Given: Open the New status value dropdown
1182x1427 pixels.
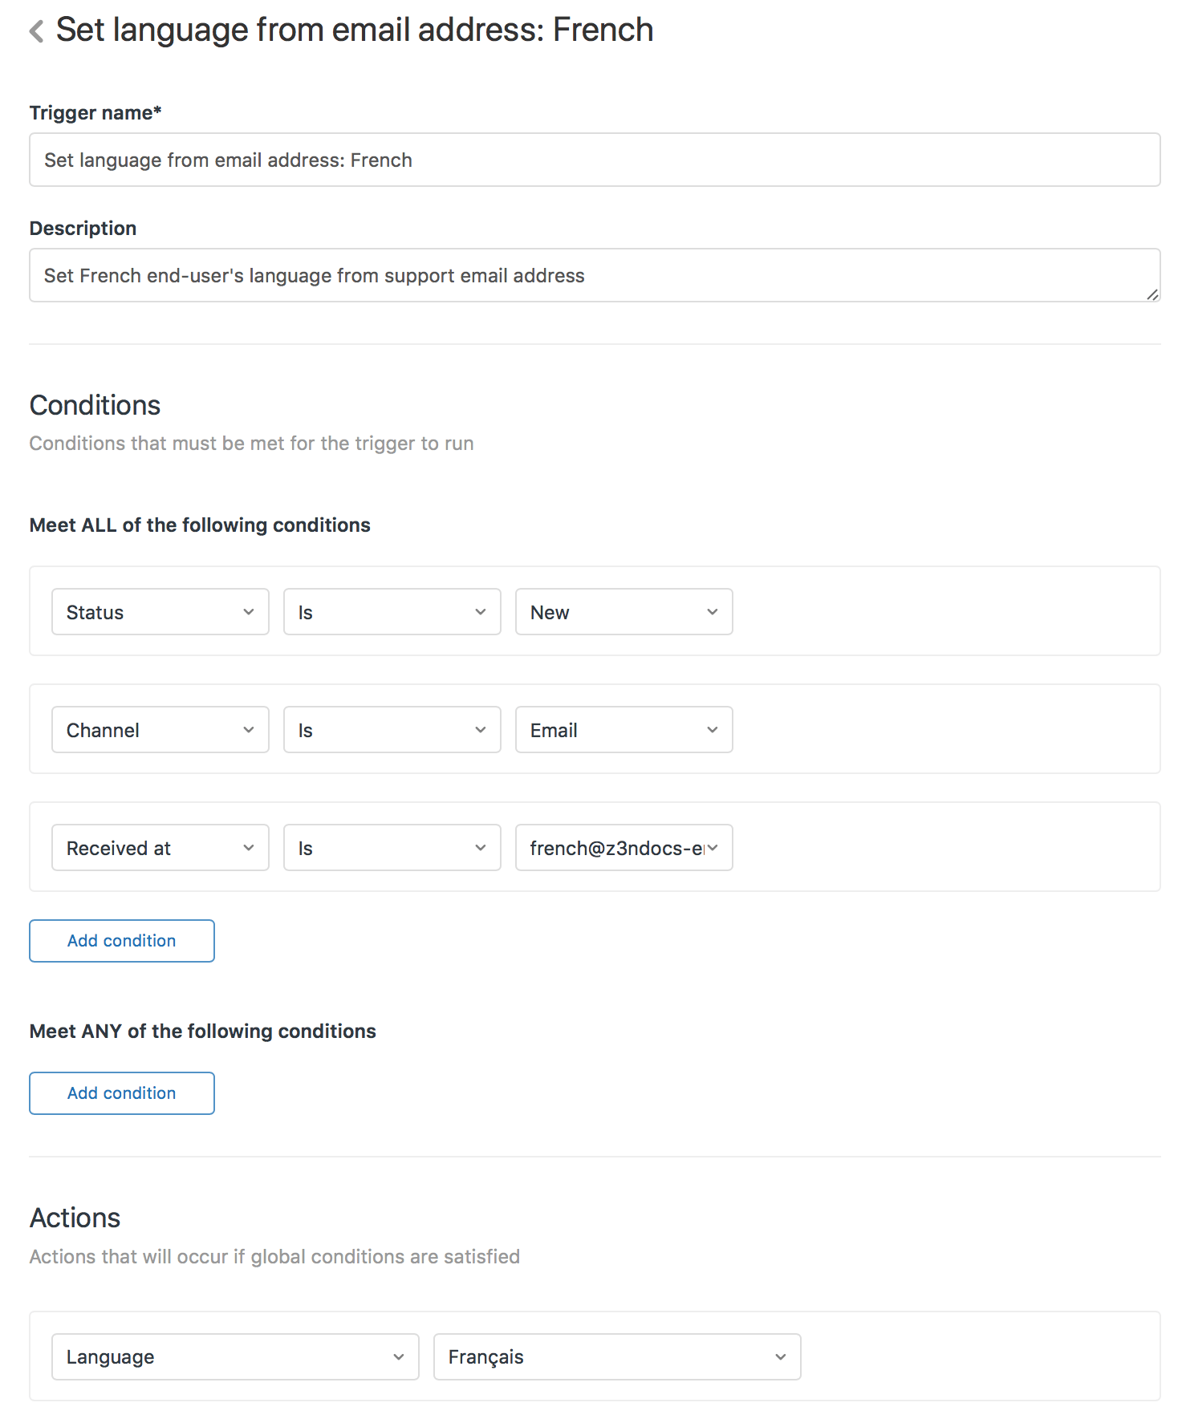Looking at the screenshot, I should [623, 612].
